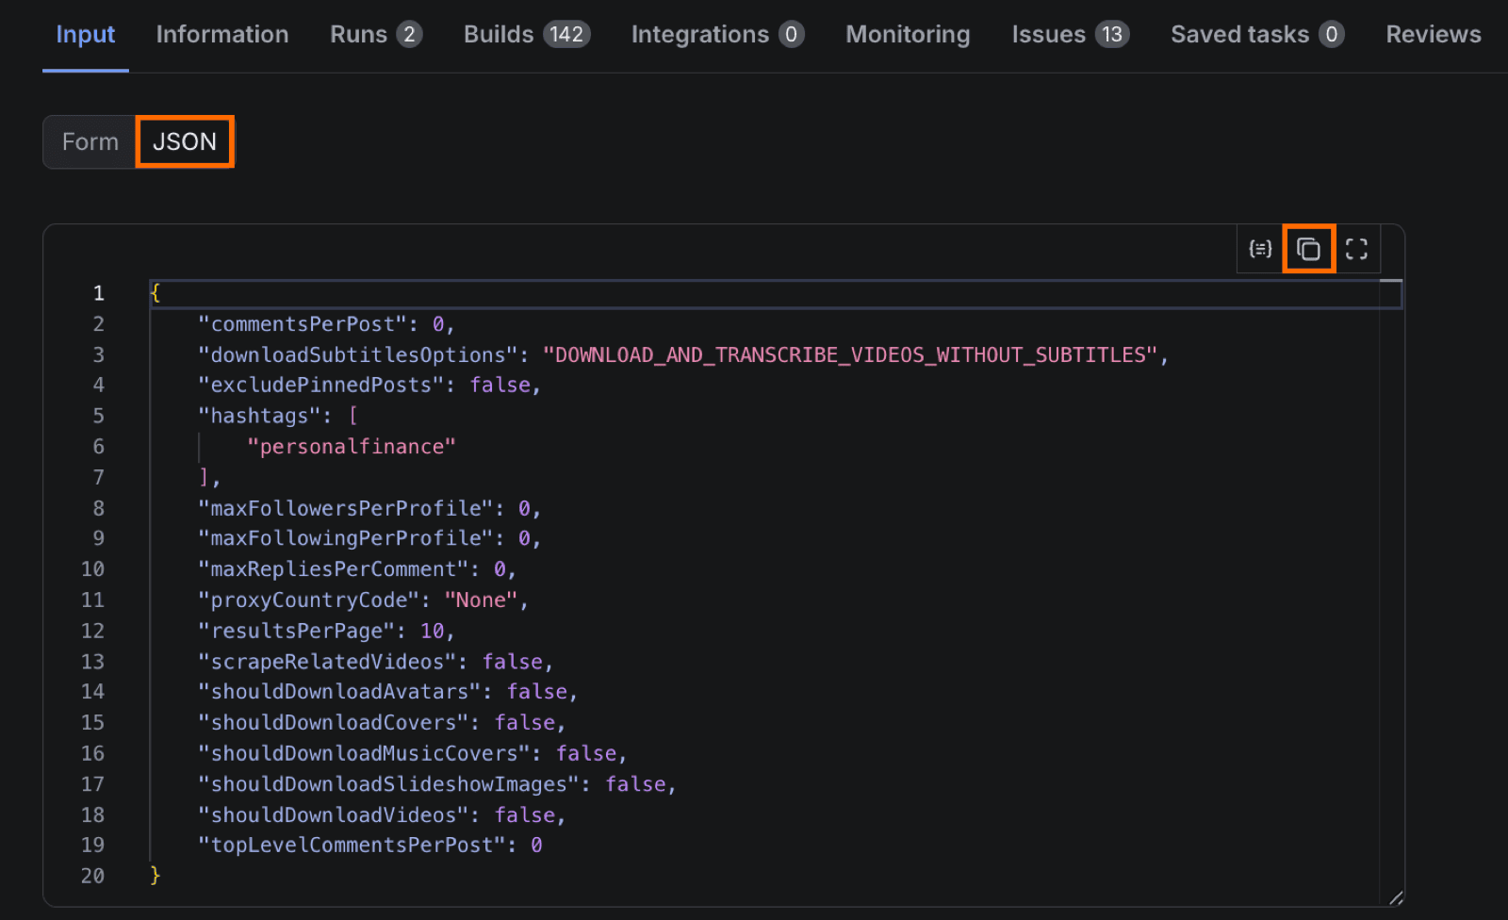
Task: Click "resultsPerPage" key
Action: tap(297, 631)
